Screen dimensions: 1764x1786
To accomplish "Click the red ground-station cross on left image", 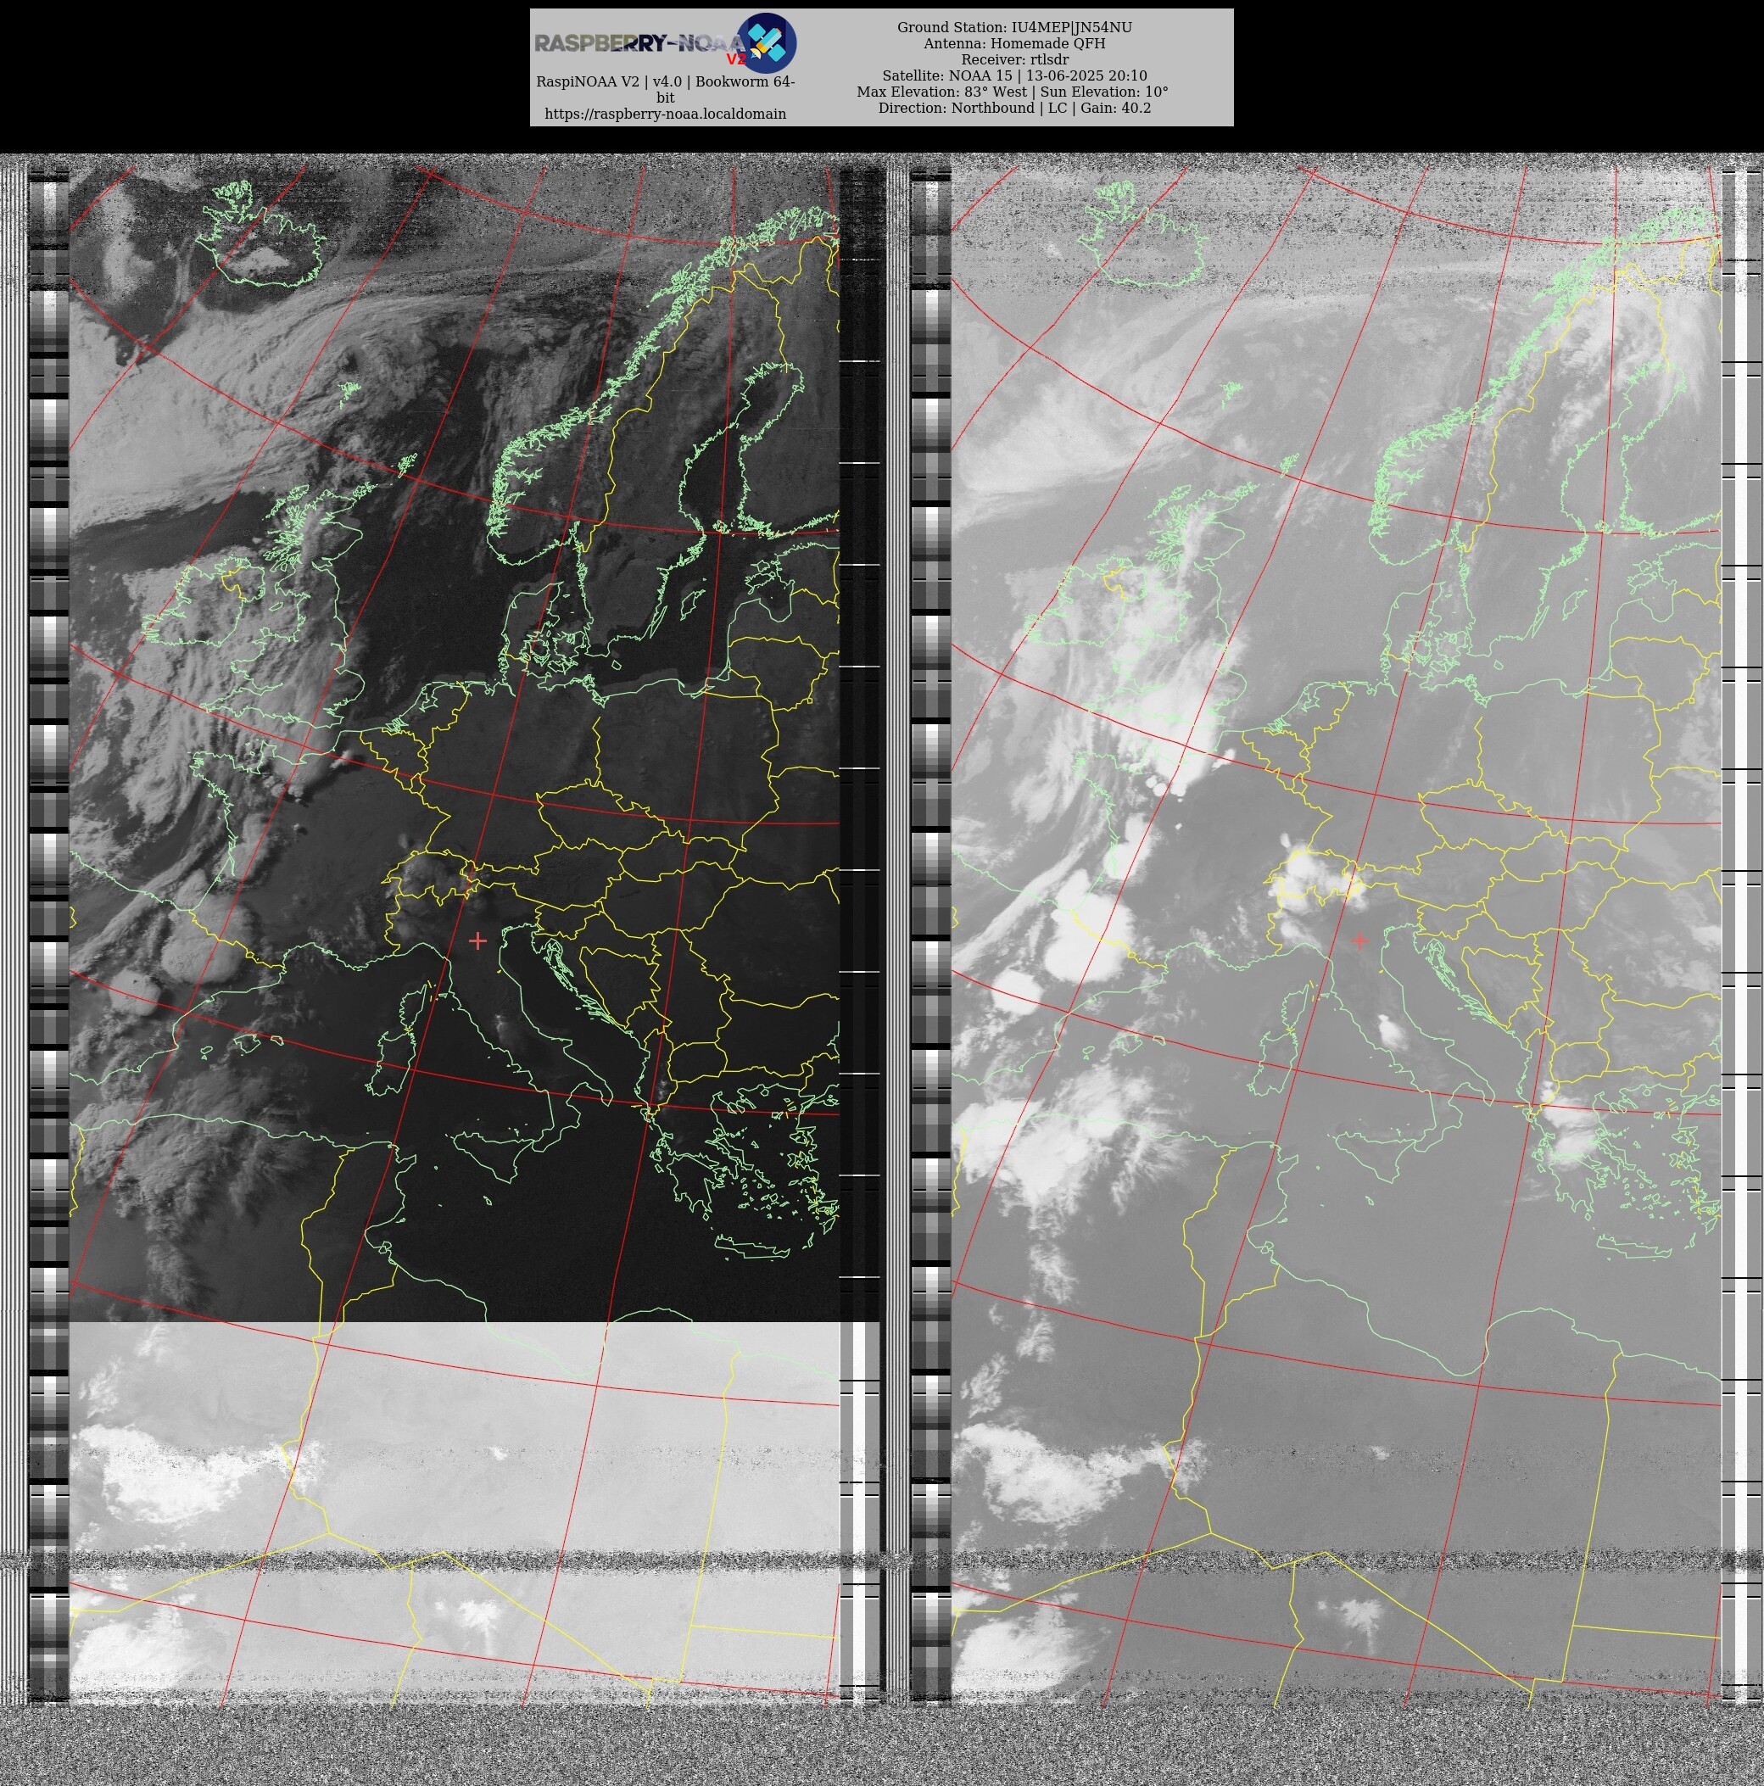I will click(x=477, y=941).
